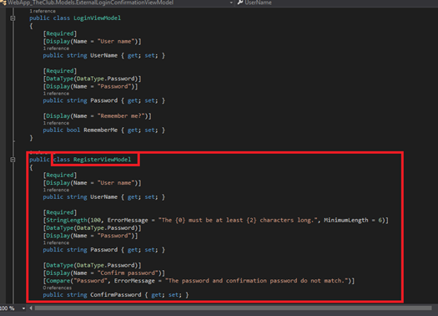Click Password property name in LoginViewModel

point(104,100)
